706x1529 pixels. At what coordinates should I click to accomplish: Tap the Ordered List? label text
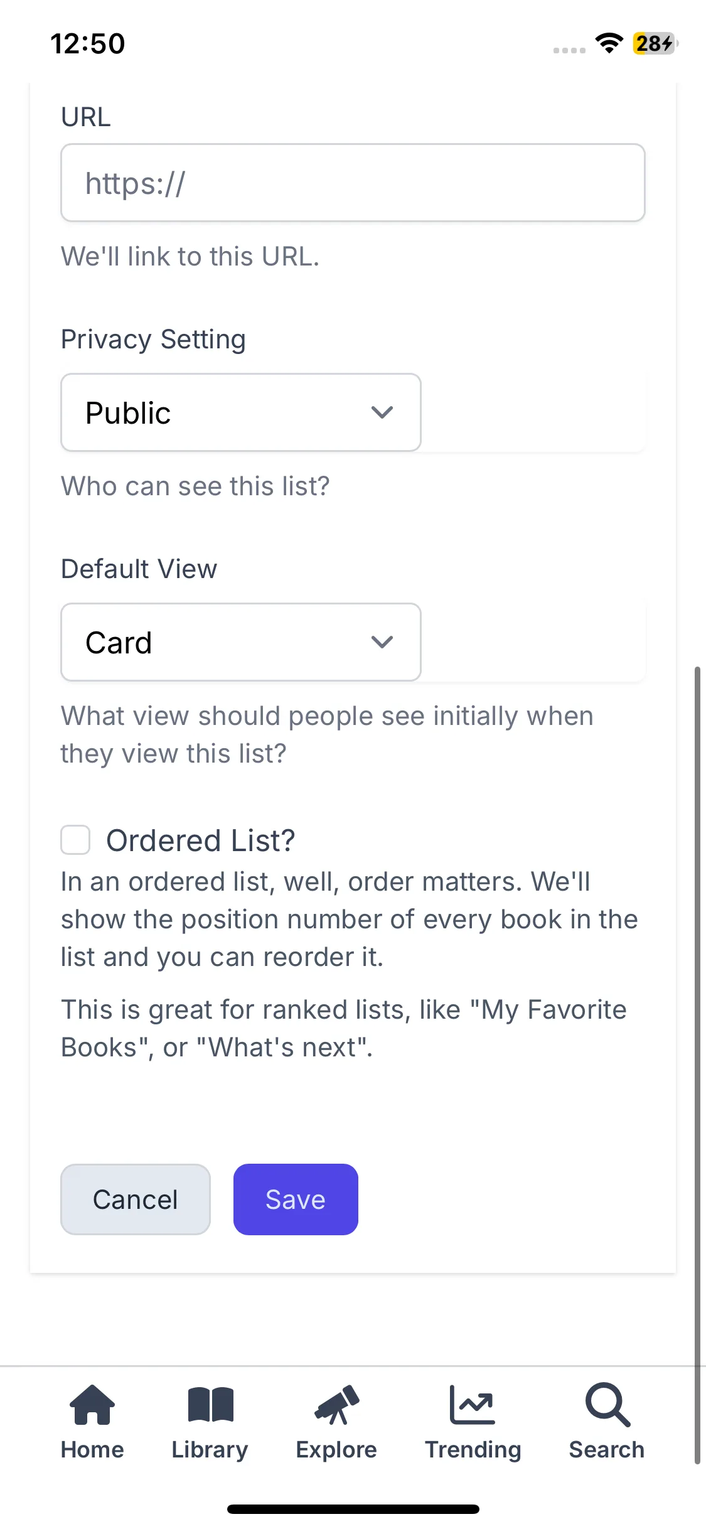click(x=200, y=840)
